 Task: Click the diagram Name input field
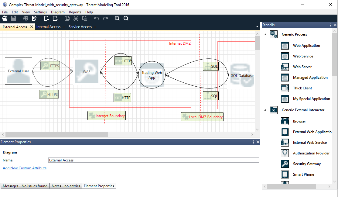[153, 160]
